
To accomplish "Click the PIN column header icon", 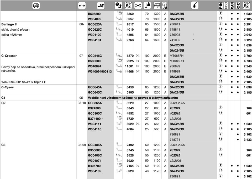I will pyautogui.click(x=220, y=5).
